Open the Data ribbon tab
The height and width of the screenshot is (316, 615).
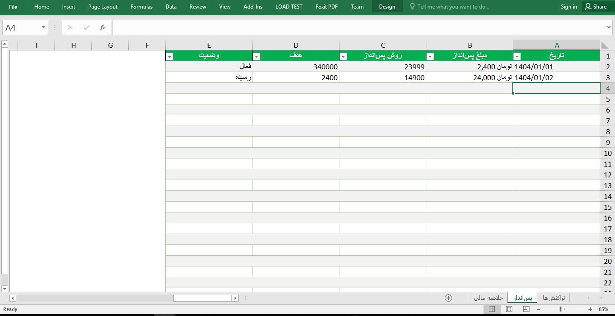pos(171,7)
